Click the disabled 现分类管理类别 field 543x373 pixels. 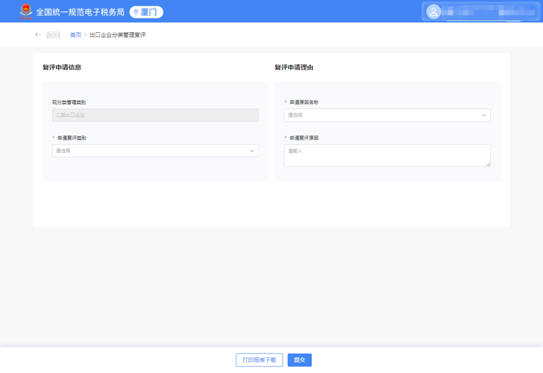pos(155,115)
